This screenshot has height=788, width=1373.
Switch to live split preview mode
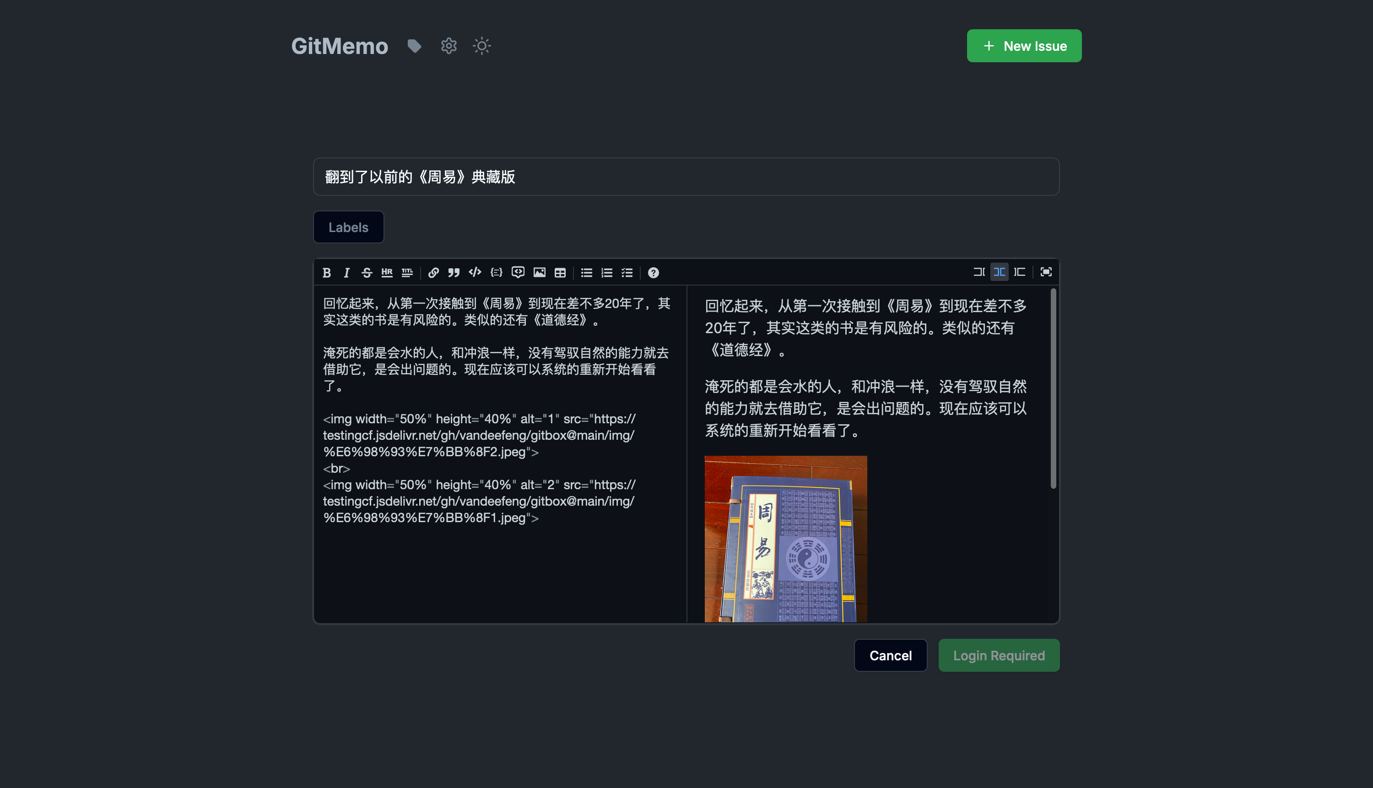click(x=999, y=272)
